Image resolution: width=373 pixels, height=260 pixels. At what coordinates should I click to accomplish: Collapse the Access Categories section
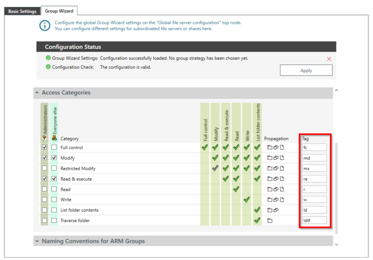coord(37,93)
